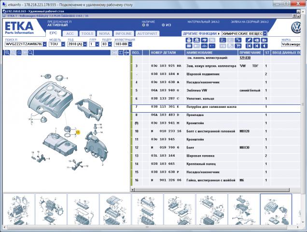
Task: Click the bar-chart style icon in the toolbar
Action: (x=204, y=46)
